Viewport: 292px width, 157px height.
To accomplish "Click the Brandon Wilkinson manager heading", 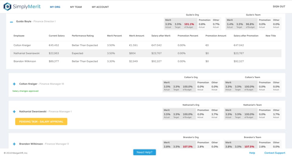I will (31, 144).
